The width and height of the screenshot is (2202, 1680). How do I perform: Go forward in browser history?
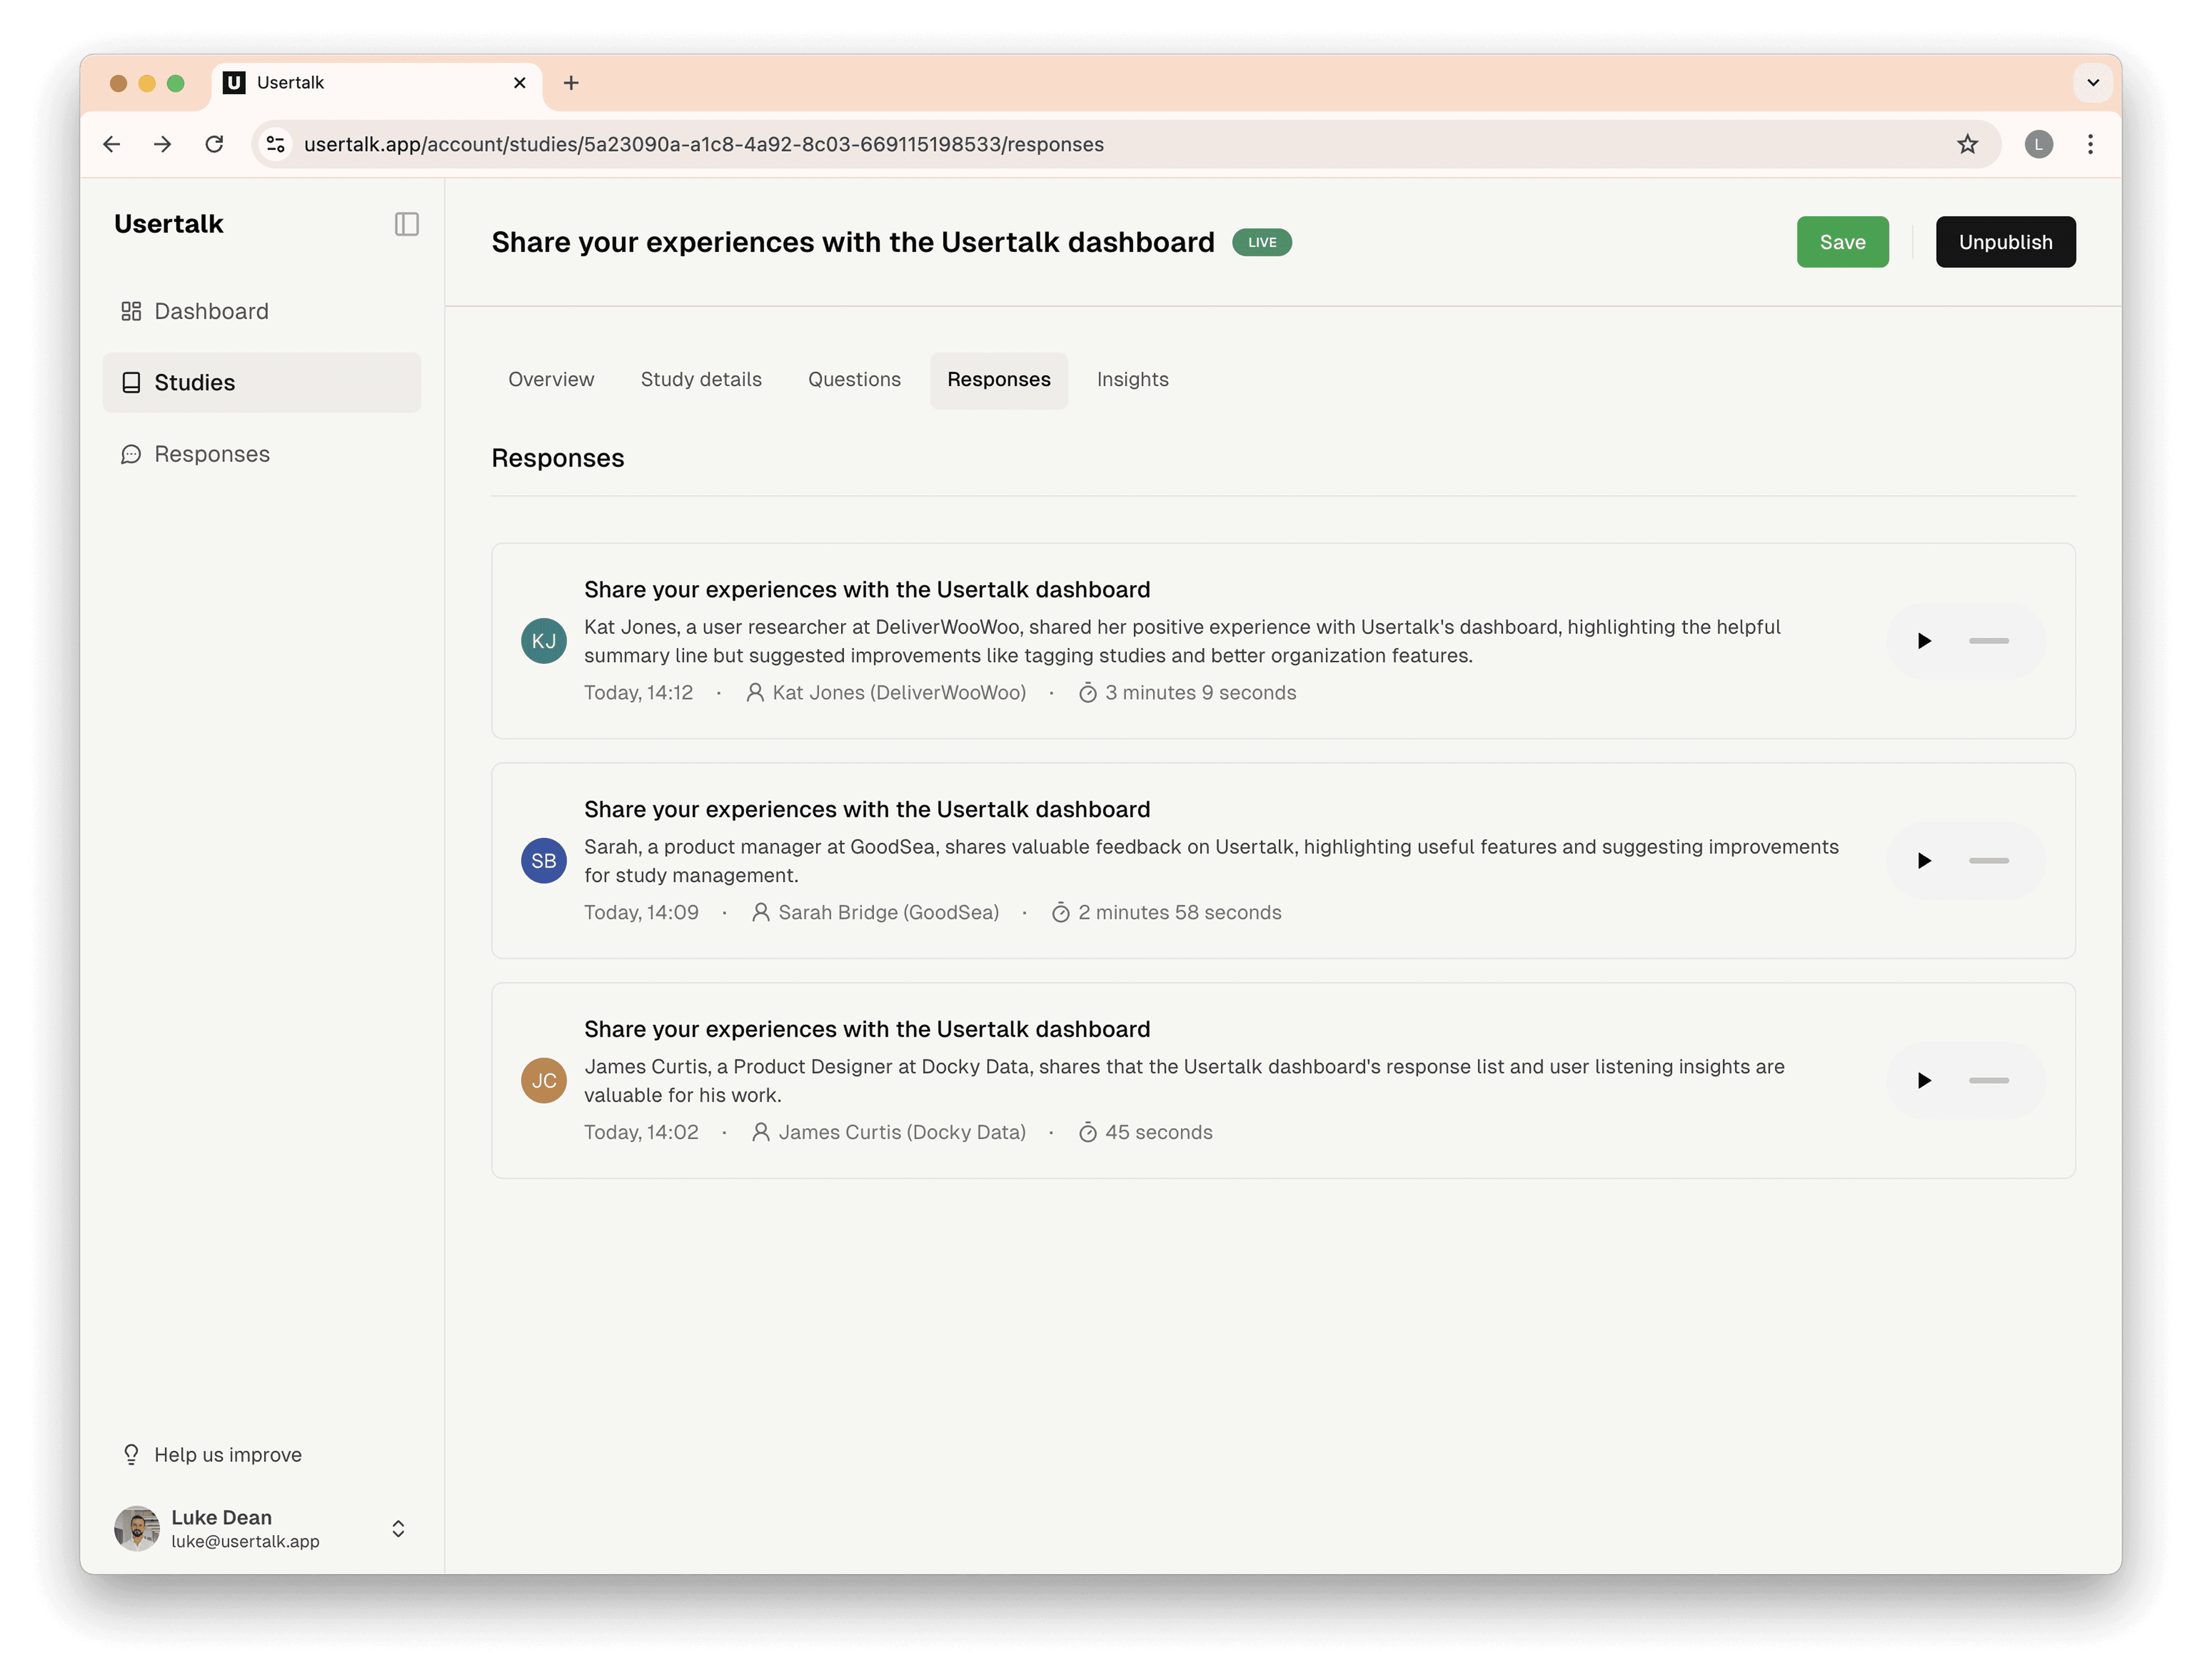point(162,144)
